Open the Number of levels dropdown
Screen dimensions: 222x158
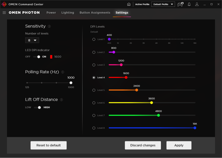tap(32, 40)
